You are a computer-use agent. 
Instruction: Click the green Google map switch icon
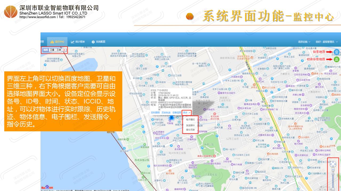(337, 59)
